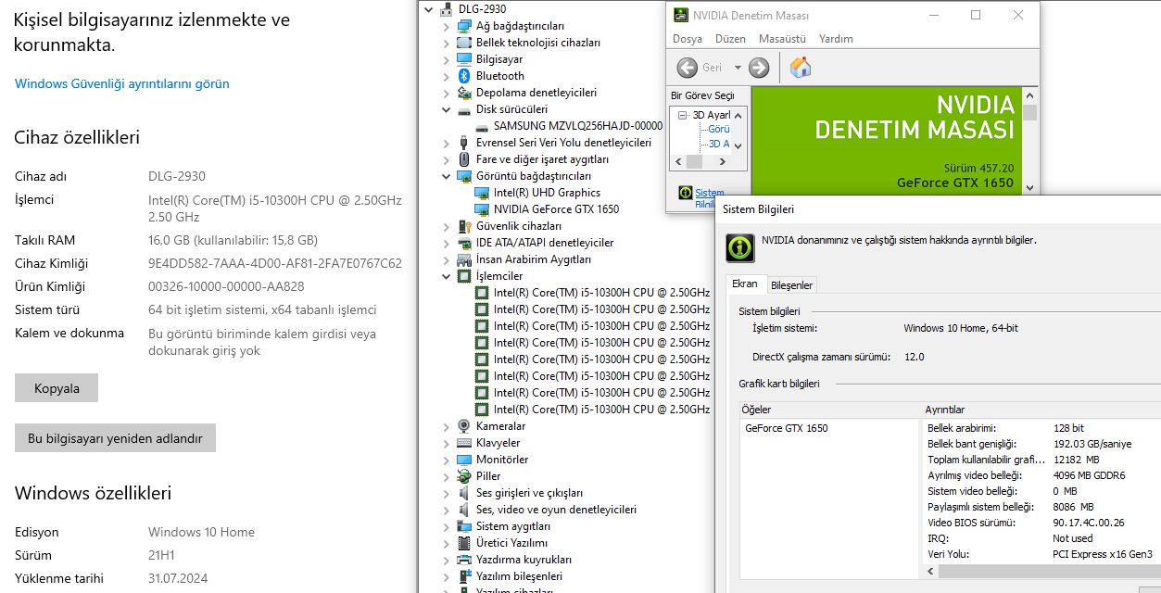
Task: Click the back arrow in NVIDIA Denetim Masası
Action: point(687,68)
